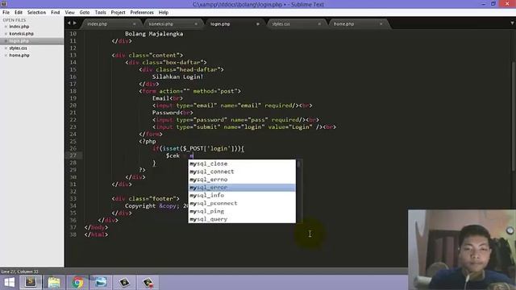The image size is (516, 290).
Task: Click the tab scroll right arrow
Action: (75, 23)
